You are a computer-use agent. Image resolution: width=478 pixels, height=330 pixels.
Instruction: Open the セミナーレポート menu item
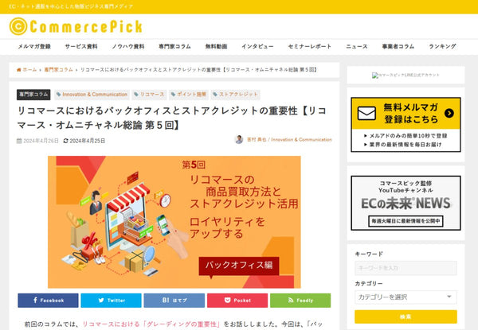pyautogui.click(x=309, y=47)
